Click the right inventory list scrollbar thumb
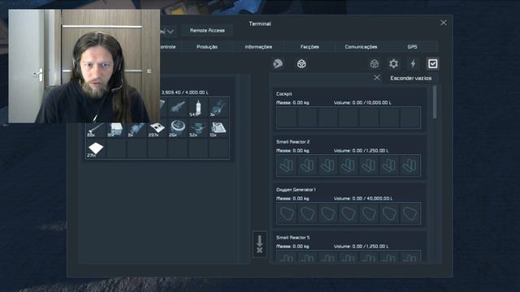The width and height of the screenshot is (520, 292). click(435, 102)
